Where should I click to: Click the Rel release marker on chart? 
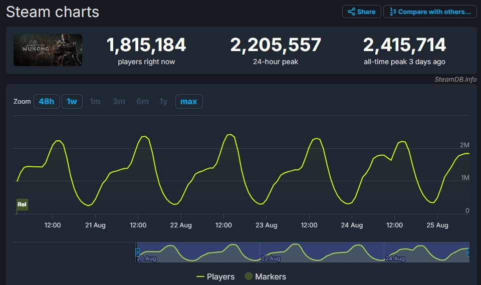(x=22, y=204)
